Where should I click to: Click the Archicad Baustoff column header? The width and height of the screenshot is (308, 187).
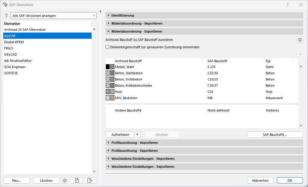tap(158, 61)
